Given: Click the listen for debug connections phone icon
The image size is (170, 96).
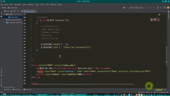Looking at the screenshot, I should click(x=158, y=8).
